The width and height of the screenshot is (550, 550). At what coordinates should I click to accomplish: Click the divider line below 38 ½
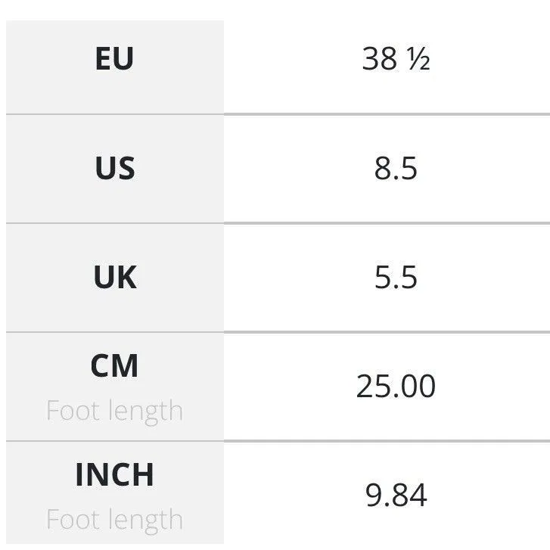[x=387, y=114]
